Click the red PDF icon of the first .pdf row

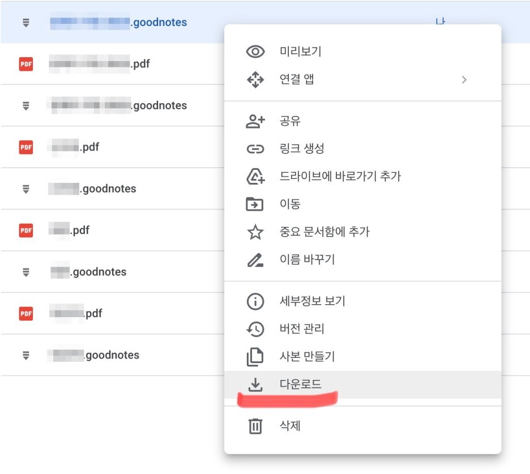tap(25, 64)
